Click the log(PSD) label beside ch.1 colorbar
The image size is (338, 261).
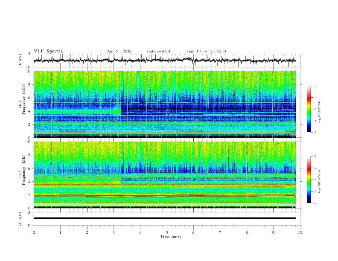coord(320,111)
